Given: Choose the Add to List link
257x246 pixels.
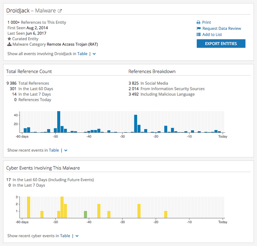Looking at the screenshot, I should click(x=212, y=35).
